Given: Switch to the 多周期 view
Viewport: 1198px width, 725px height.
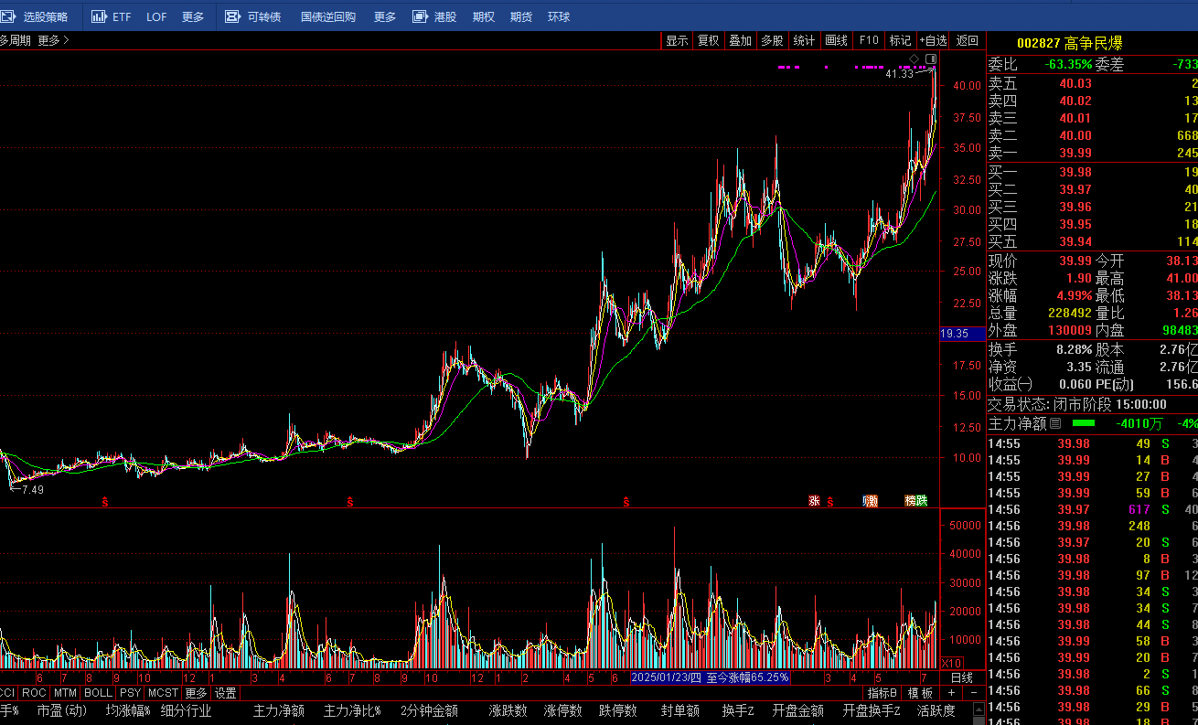Looking at the screenshot, I should tap(15, 40).
